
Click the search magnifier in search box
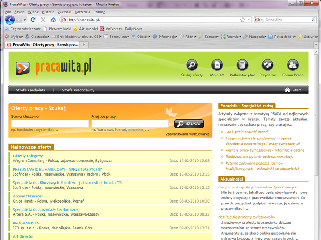[313, 20]
